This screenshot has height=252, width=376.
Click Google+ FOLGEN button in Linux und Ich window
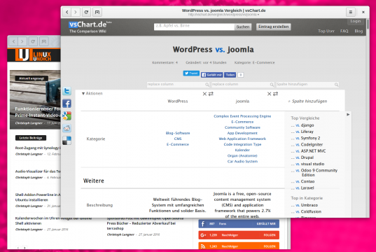pos(270,235)
